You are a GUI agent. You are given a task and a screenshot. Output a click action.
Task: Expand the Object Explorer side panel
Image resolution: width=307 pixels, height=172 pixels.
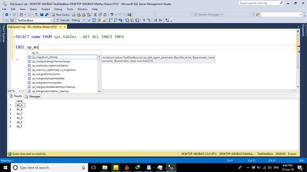[3, 33]
